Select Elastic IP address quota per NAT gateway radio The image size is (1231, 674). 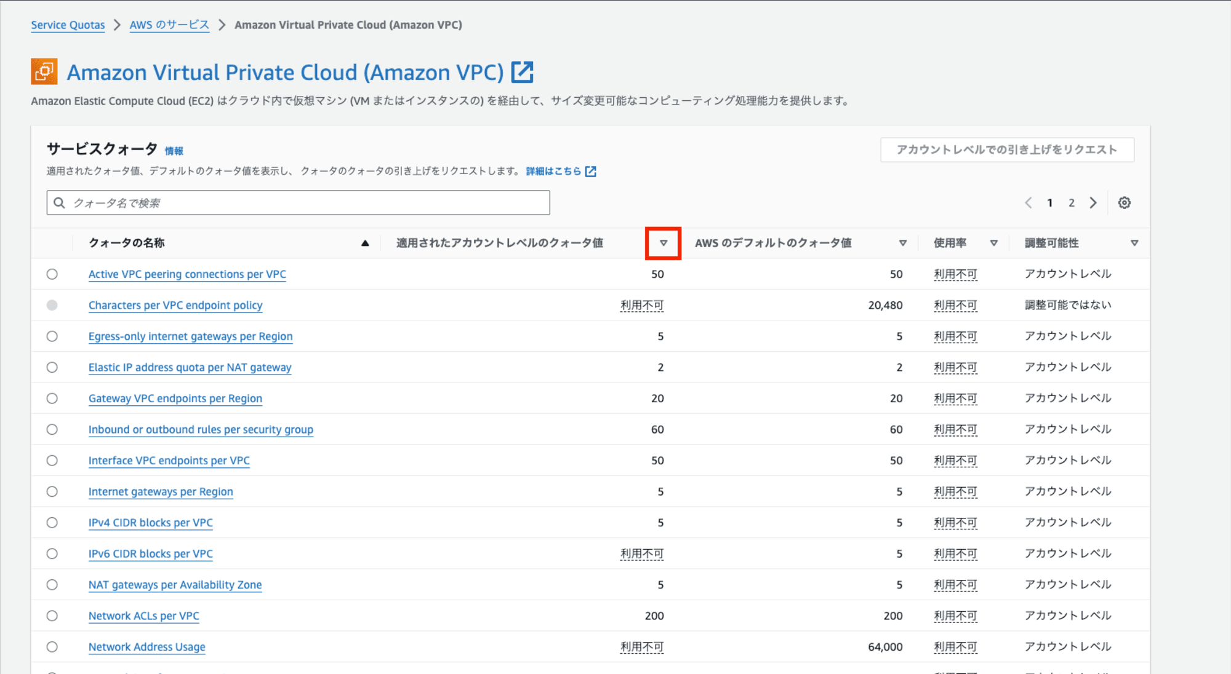click(x=52, y=367)
